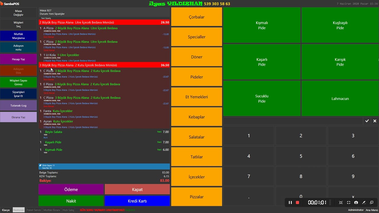Add Lahmacun to the order

[340, 99]
